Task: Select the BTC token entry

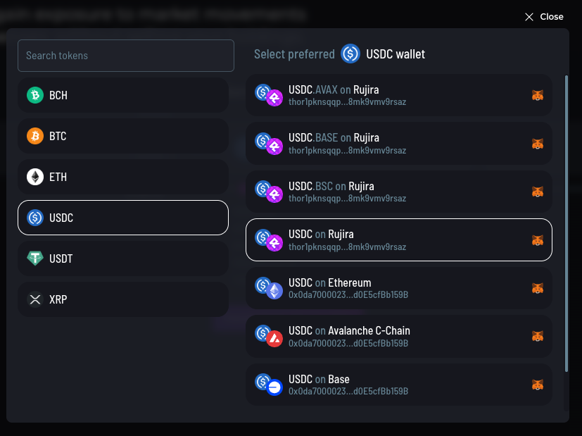Action: (x=123, y=136)
